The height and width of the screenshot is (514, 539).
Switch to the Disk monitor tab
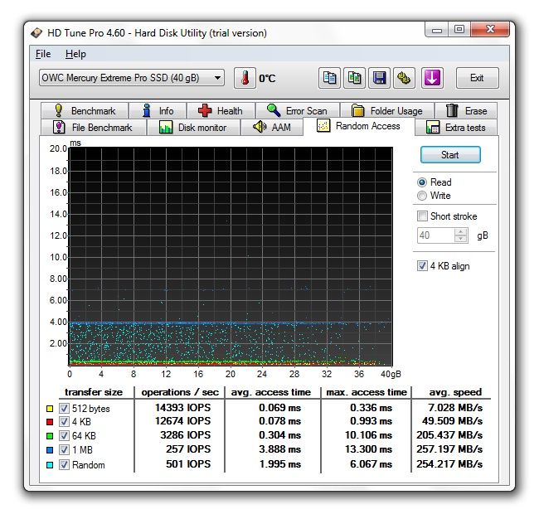[193, 128]
